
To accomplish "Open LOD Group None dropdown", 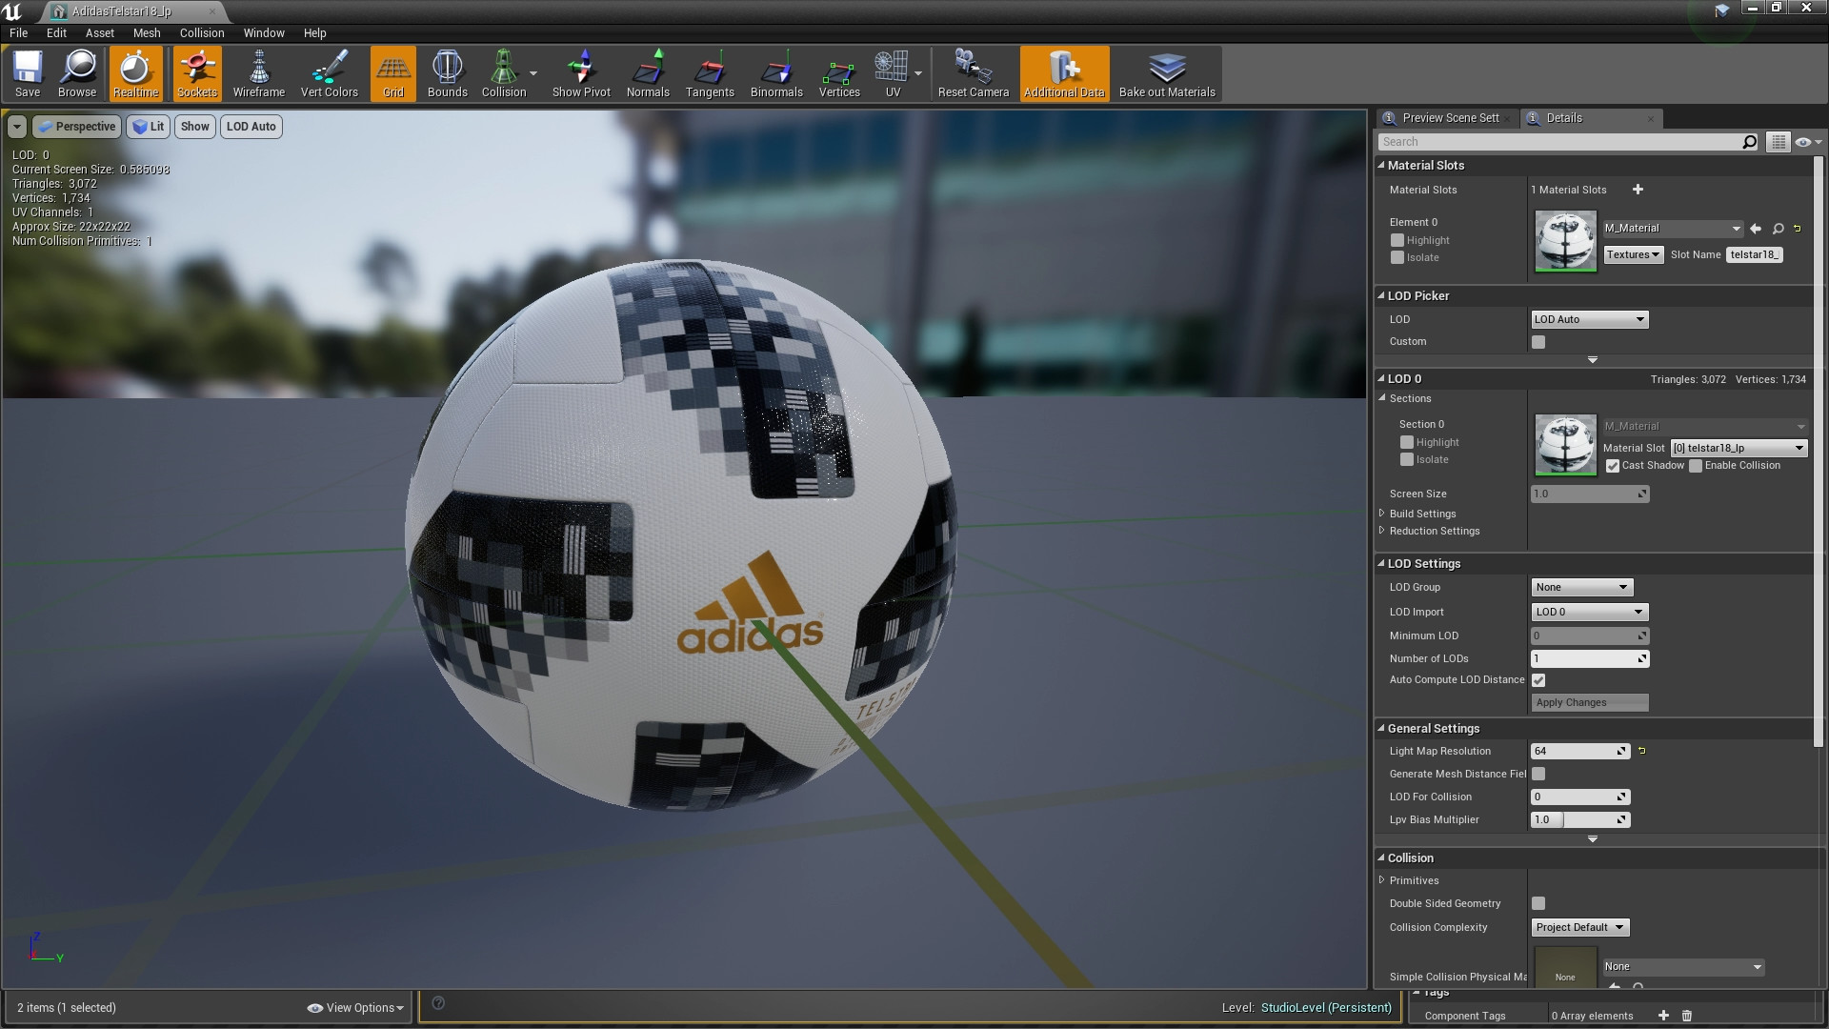I will [x=1581, y=587].
